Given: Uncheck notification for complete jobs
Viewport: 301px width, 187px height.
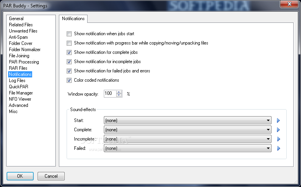Looking at the screenshot, I should pyautogui.click(x=69, y=52).
